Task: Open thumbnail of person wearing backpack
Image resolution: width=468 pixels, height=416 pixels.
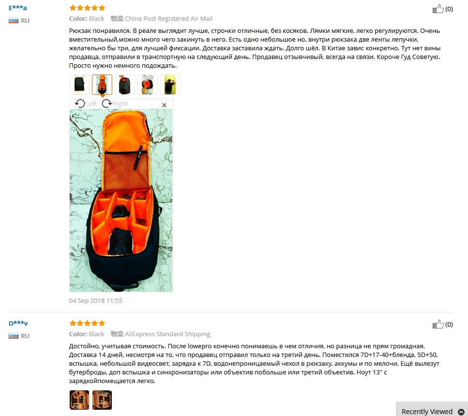Action: (170, 85)
